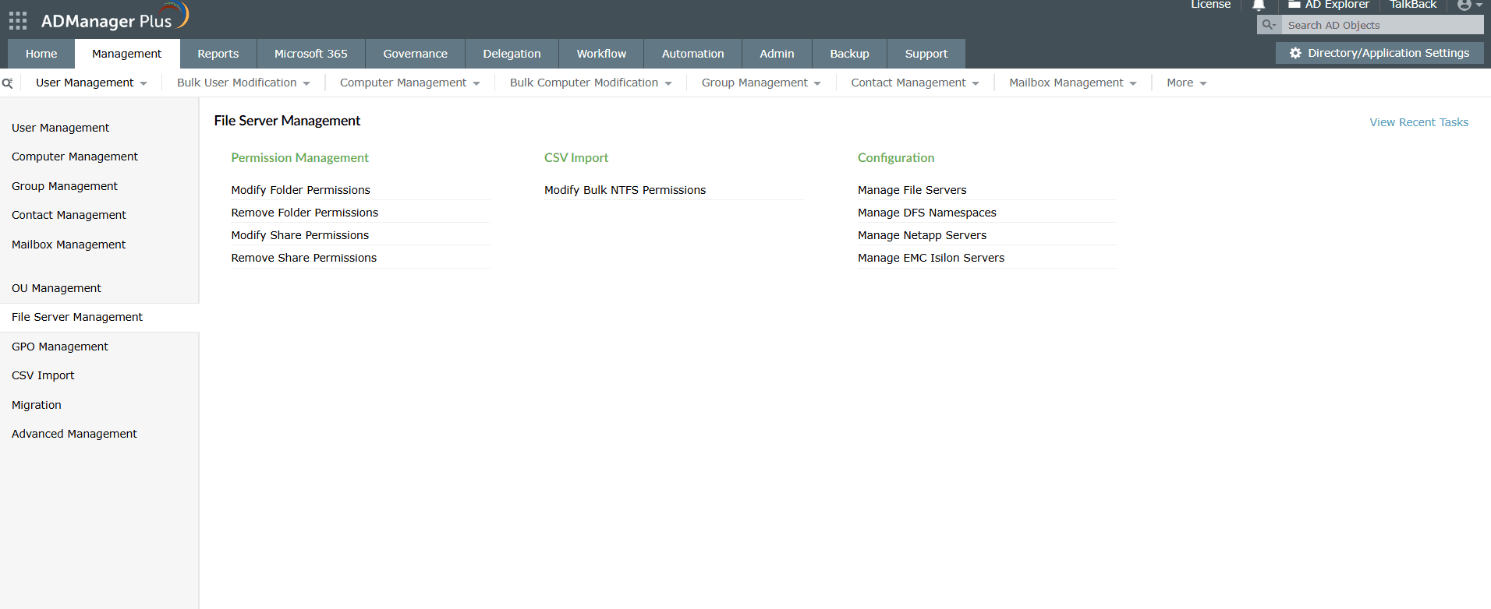1491x609 pixels.
Task: Click the search type magnifier icon
Action: pos(1269,25)
